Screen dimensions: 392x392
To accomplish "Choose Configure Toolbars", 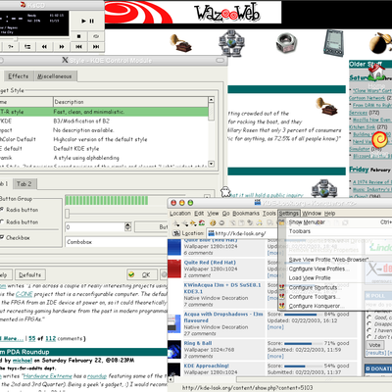I will pyautogui.click(x=336, y=297).
